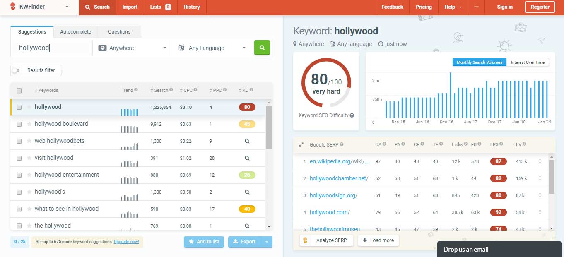Click the help tooltip beside Keyword SEO Difficulty
Screen dimensions: 564x257
[x=352, y=115]
